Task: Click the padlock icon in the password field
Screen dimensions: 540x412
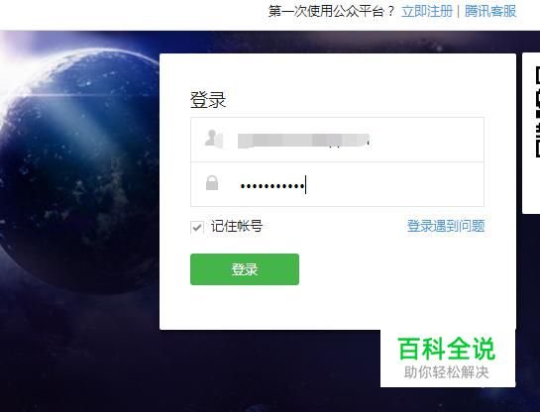Action: click(212, 183)
